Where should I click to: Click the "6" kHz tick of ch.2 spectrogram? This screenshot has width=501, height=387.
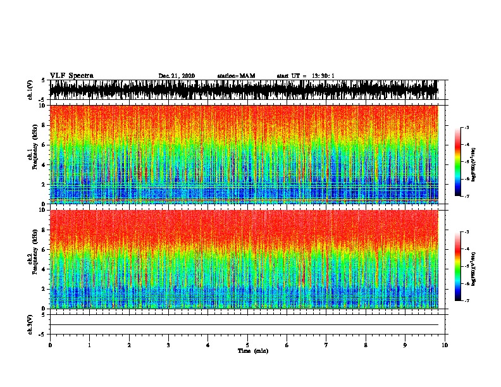point(44,249)
